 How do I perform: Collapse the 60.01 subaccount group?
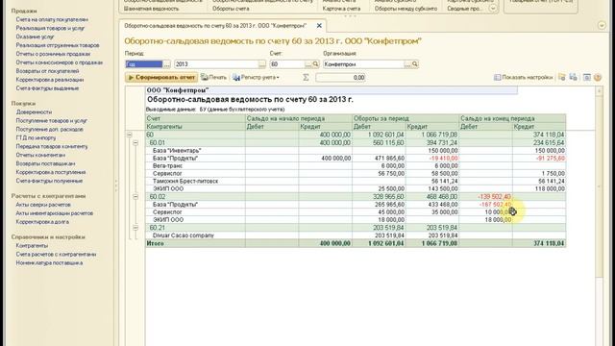[135, 143]
